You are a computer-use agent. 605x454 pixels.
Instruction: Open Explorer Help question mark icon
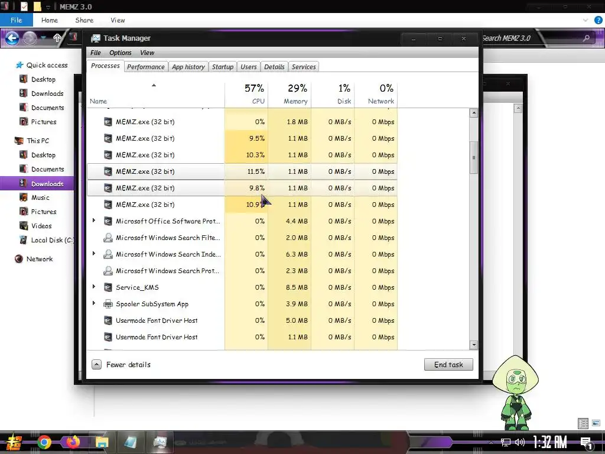(x=598, y=20)
